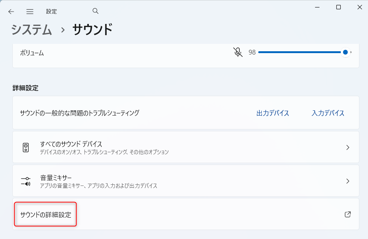
Task: Click the input volume slider thumb
Action: (x=345, y=52)
